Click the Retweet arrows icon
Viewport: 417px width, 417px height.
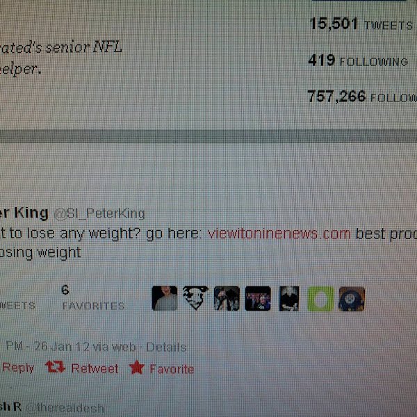point(56,367)
